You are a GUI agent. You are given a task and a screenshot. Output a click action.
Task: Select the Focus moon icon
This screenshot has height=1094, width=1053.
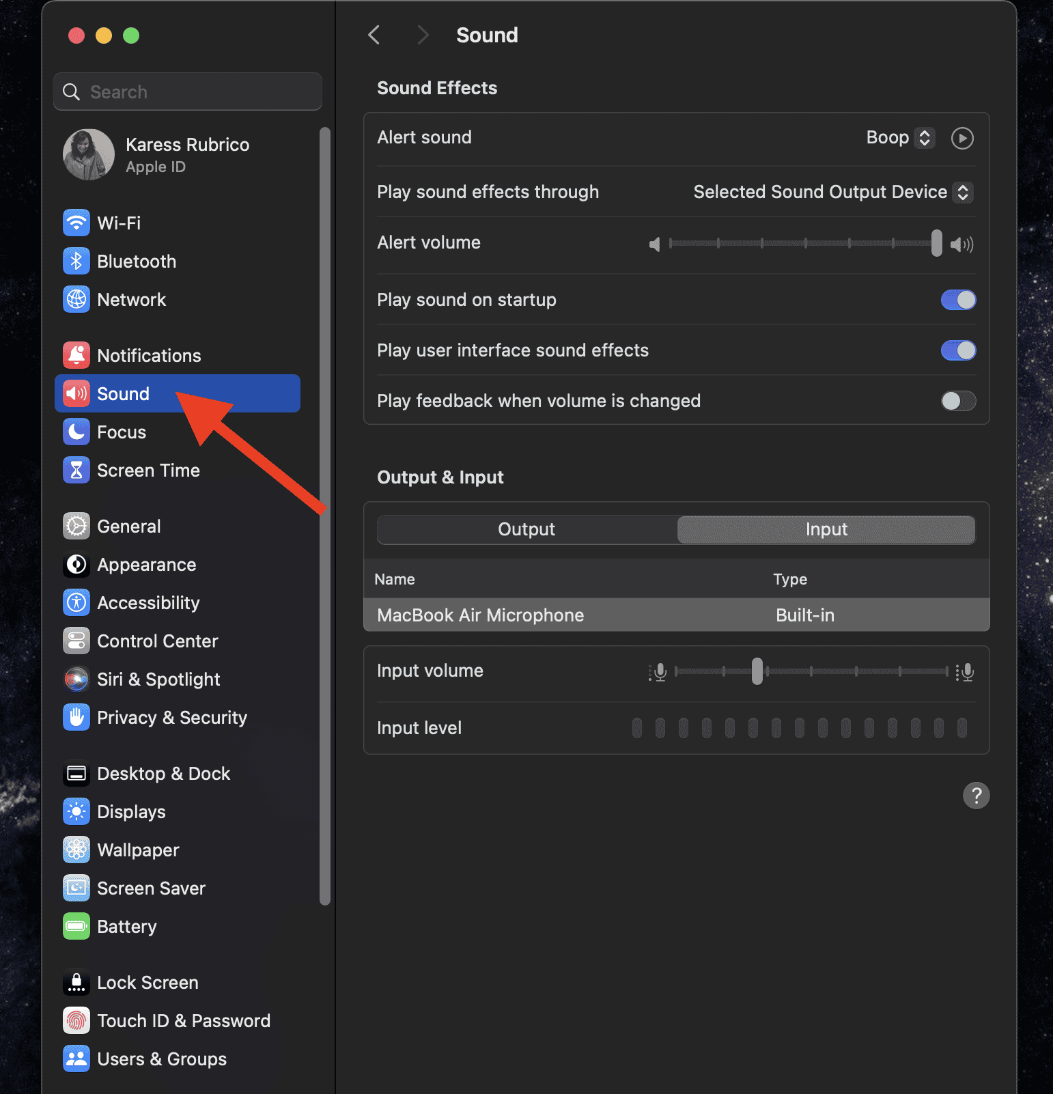76,432
